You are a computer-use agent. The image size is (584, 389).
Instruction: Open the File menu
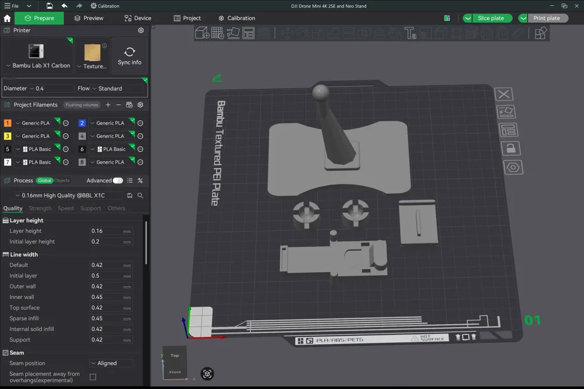(12, 6)
